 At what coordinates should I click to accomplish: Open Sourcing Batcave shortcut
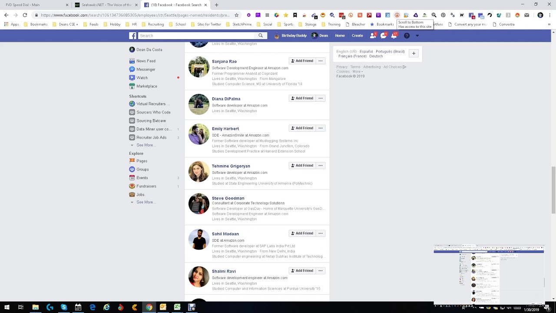[148, 121]
